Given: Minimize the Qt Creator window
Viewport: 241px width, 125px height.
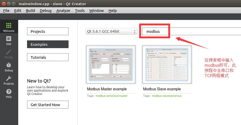Looking at the screenshot, I should (9, 4).
